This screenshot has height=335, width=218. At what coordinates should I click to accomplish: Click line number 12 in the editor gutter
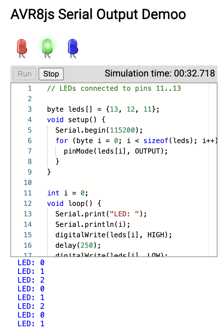(x=28, y=204)
